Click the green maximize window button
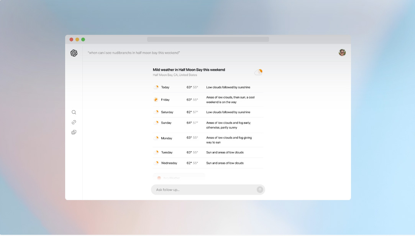The image size is (415, 236). click(x=83, y=40)
